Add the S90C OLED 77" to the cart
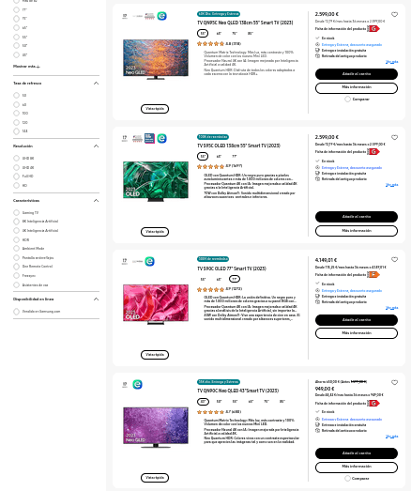 click(357, 320)
